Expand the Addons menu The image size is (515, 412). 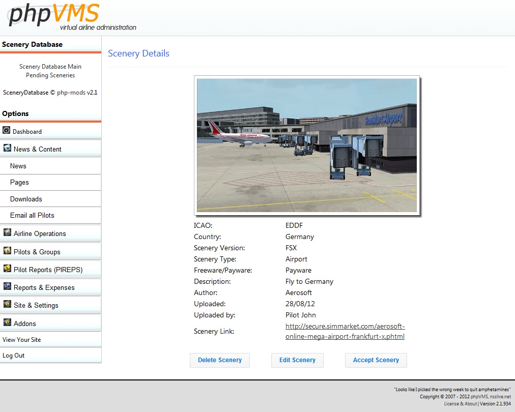click(50, 323)
